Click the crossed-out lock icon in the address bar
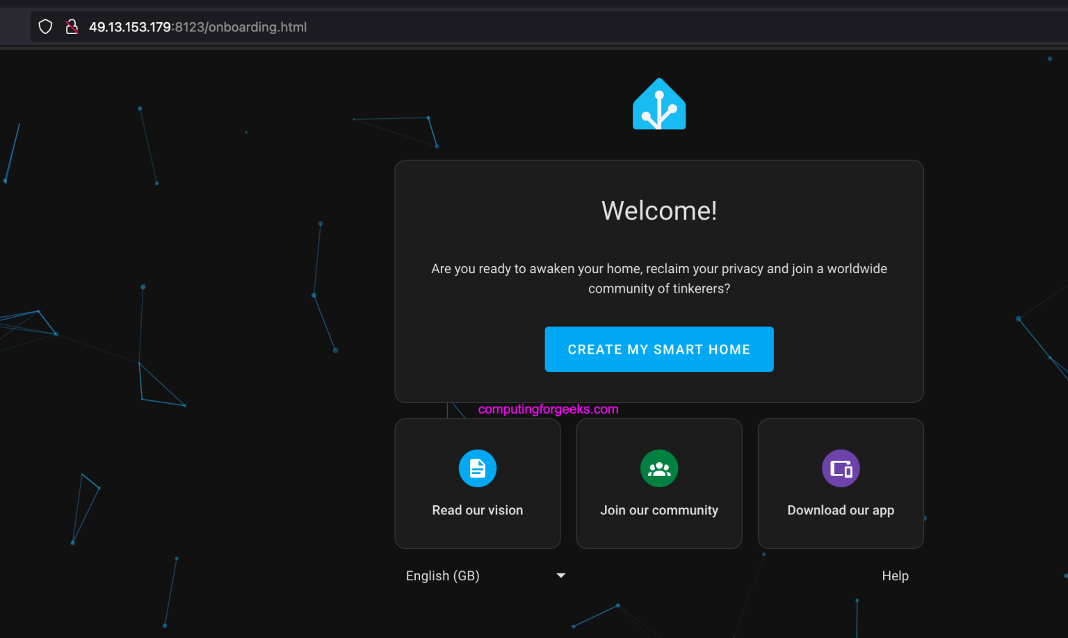Screen dimensions: 1068x638 point(72,26)
